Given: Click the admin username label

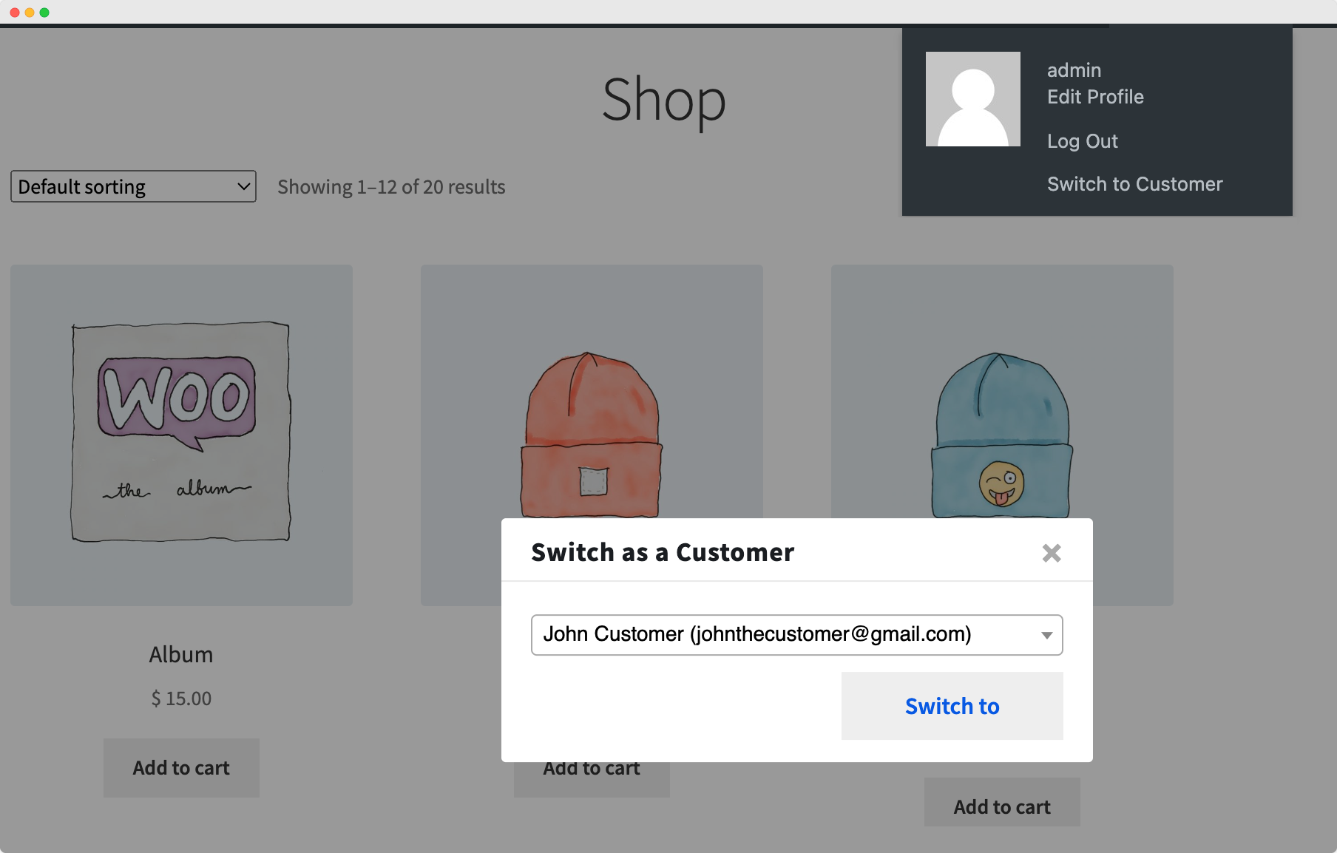Looking at the screenshot, I should tap(1074, 69).
